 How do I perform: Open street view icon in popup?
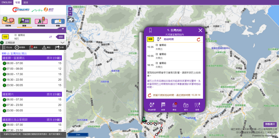coord(197,106)
